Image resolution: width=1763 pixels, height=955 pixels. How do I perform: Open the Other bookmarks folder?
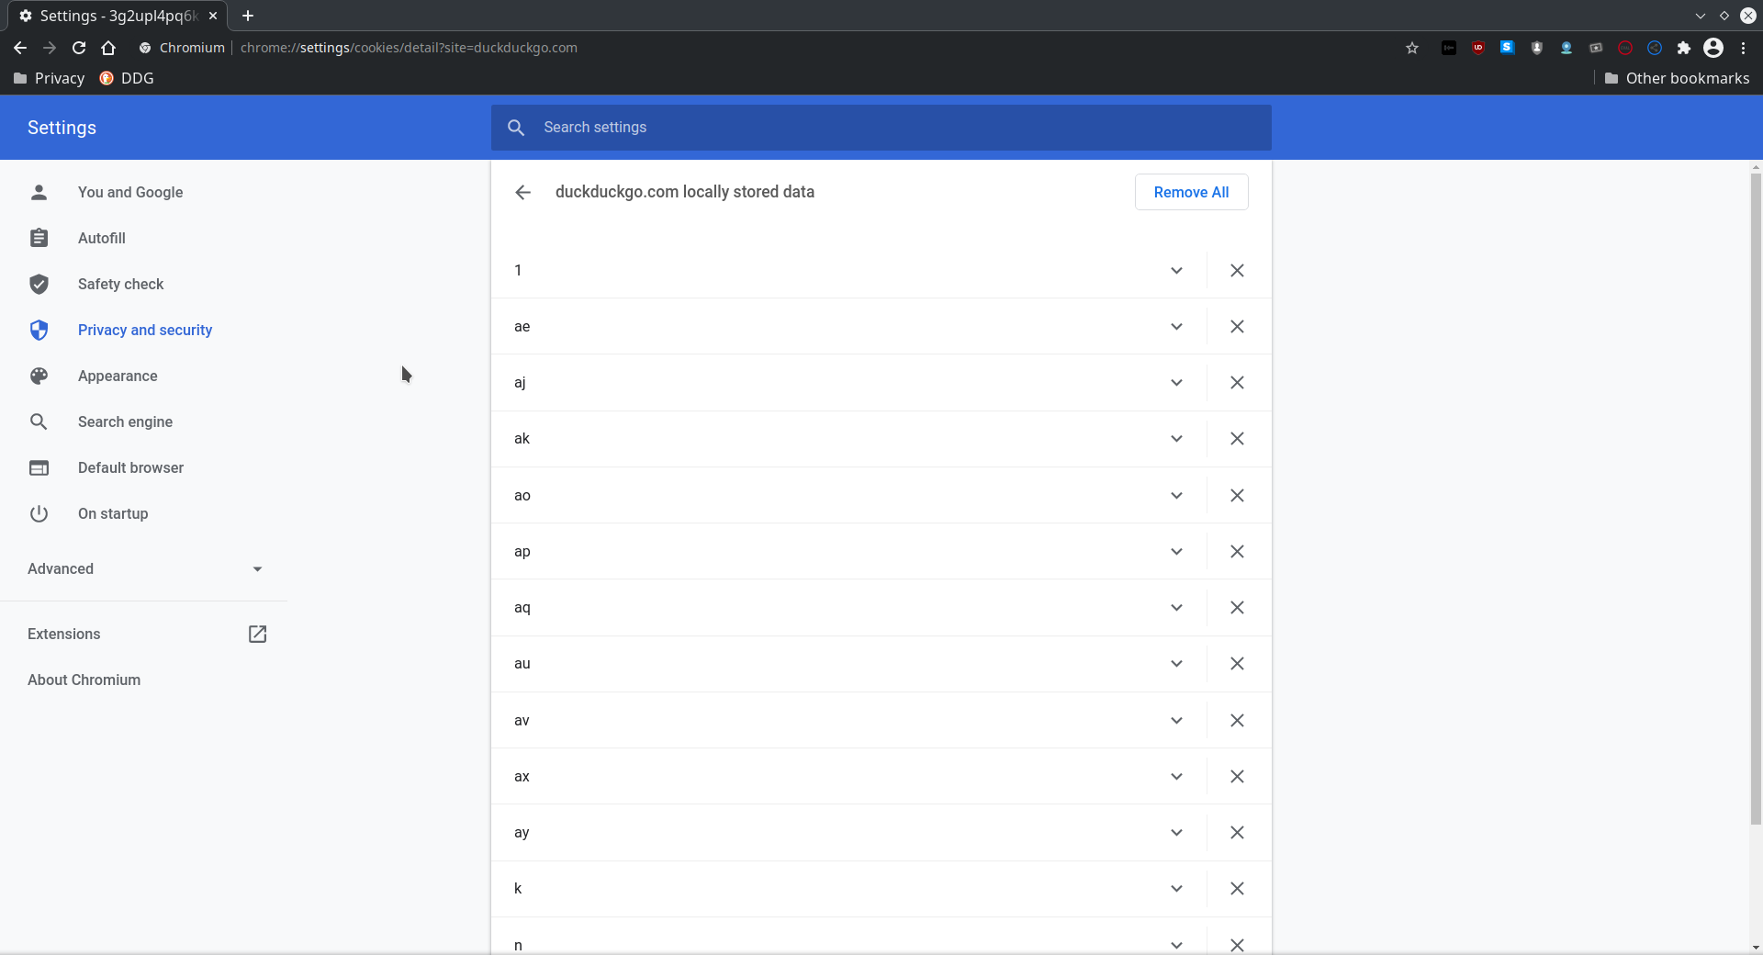tap(1677, 78)
